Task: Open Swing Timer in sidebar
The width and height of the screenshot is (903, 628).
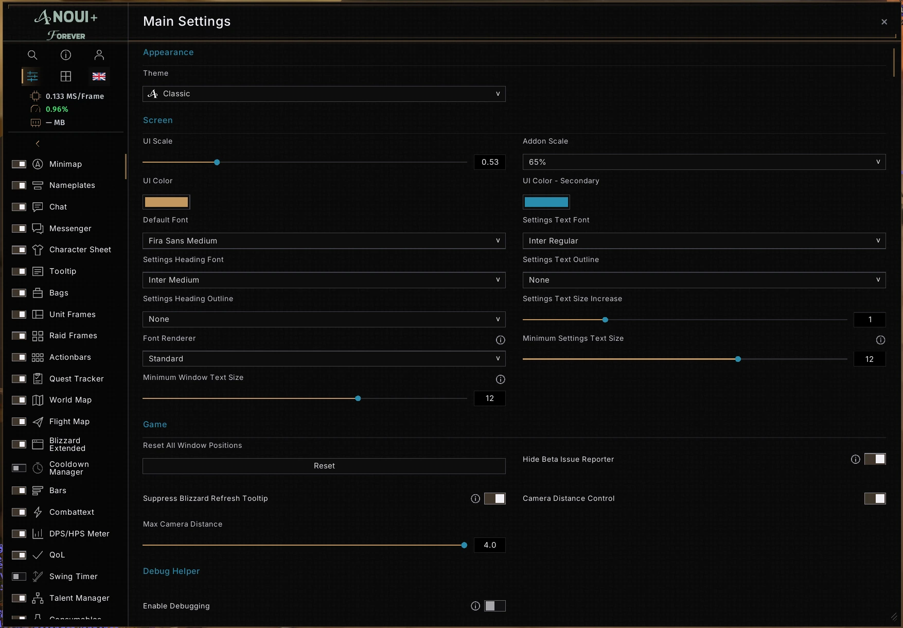Action: click(x=73, y=577)
